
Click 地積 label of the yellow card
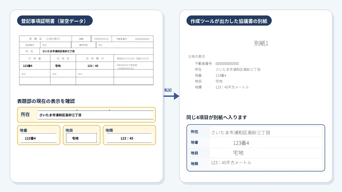tap(109, 130)
